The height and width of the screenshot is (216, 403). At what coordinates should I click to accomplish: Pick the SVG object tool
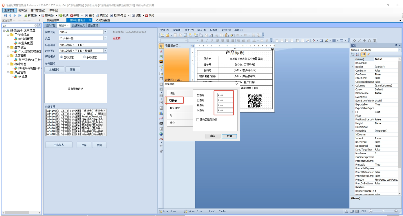pyautogui.click(x=161, y=61)
